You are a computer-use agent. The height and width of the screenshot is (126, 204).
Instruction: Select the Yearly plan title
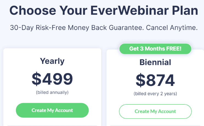pos(52,61)
